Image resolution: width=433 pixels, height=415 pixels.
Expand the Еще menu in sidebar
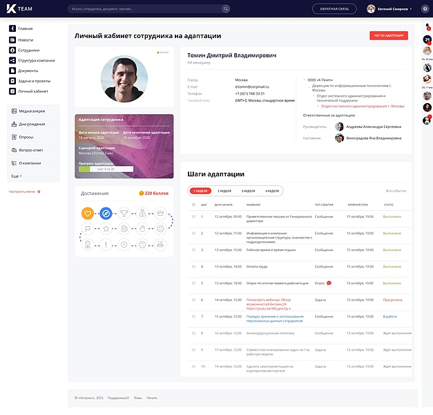pos(16,176)
